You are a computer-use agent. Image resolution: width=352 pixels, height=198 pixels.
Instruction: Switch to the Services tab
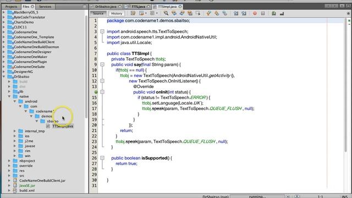(x=45, y=7)
